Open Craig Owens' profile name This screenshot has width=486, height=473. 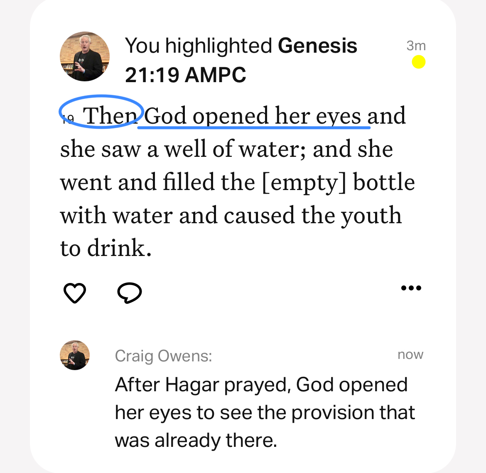pos(163,356)
